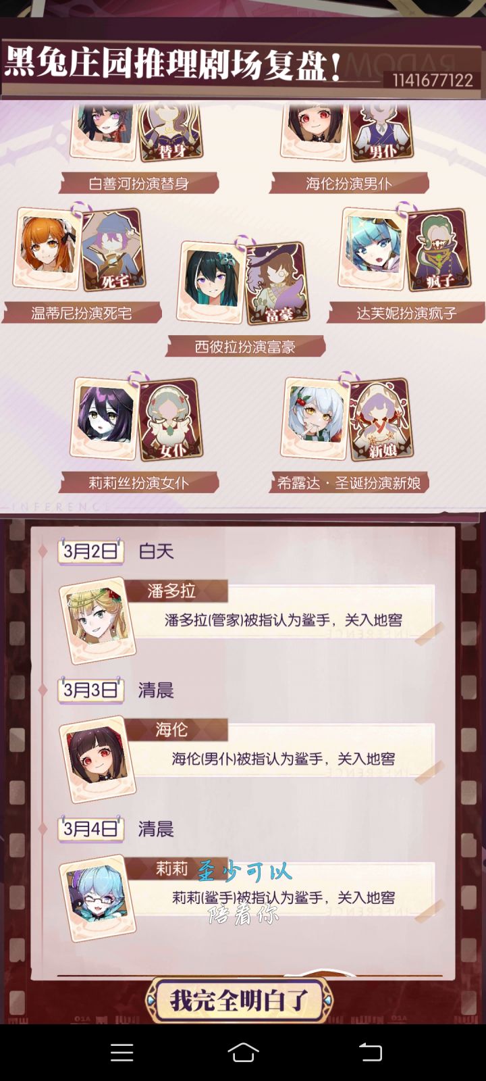
Task: Tap the 女仆 role card
Action: click(x=171, y=419)
